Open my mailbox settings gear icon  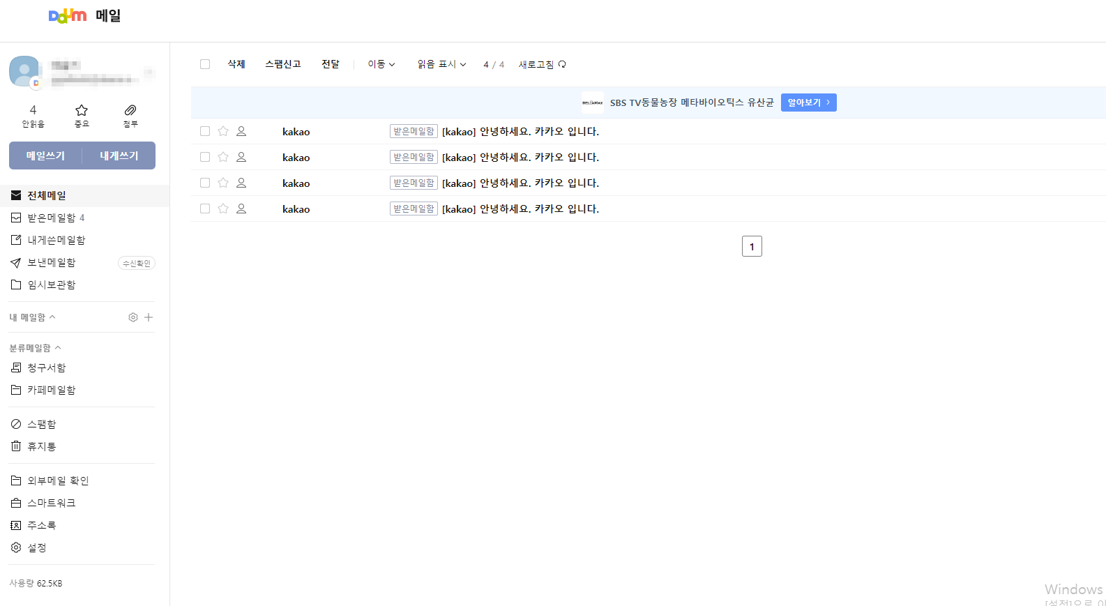tap(133, 317)
